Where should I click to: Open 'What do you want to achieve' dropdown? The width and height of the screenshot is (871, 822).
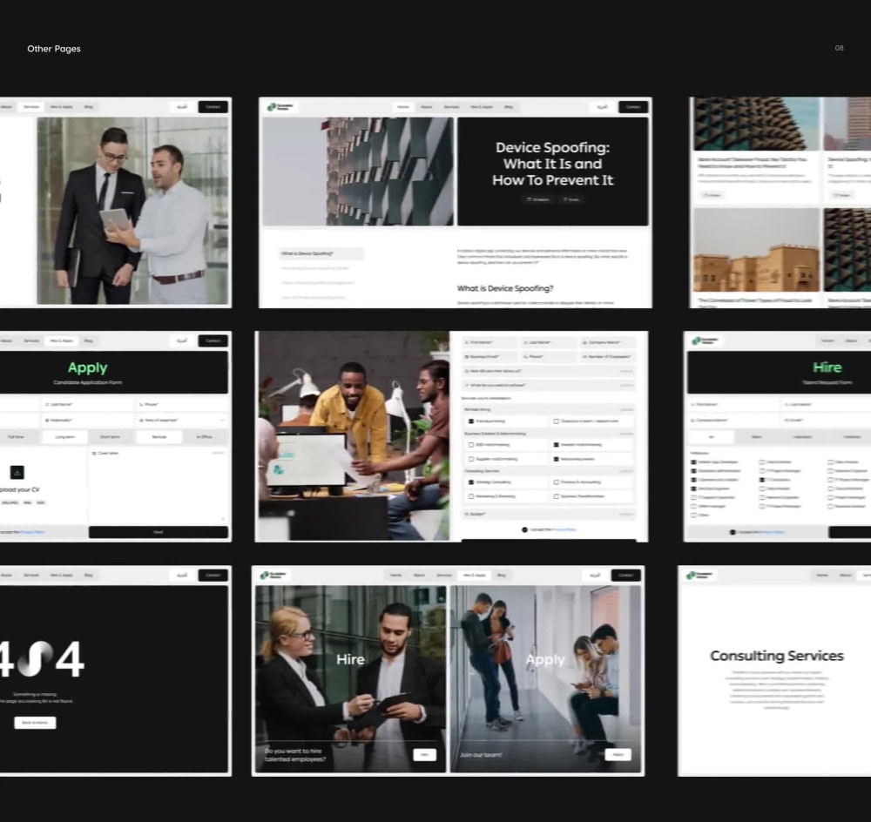548,385
